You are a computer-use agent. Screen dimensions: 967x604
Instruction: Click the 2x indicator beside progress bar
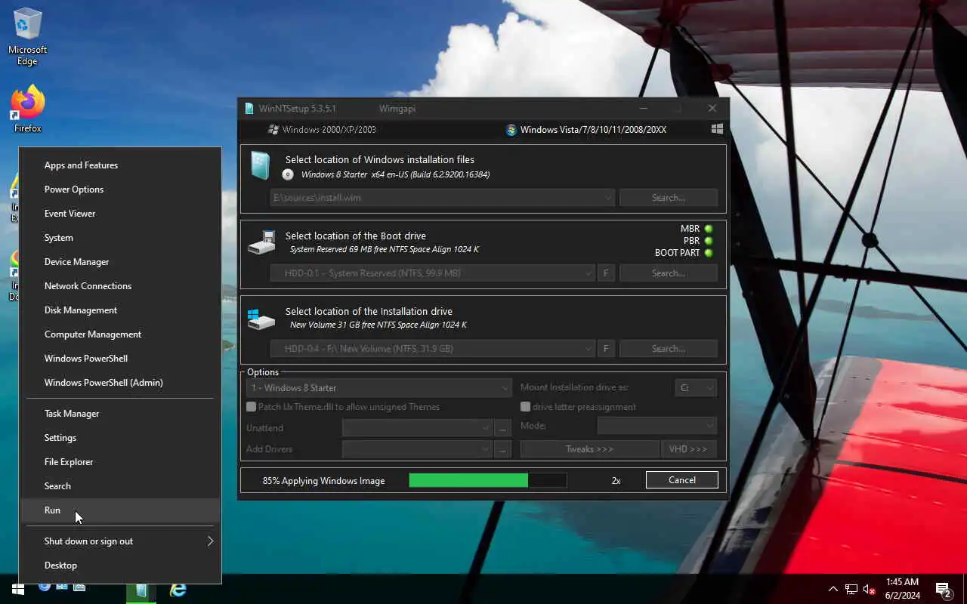(616, 481)
